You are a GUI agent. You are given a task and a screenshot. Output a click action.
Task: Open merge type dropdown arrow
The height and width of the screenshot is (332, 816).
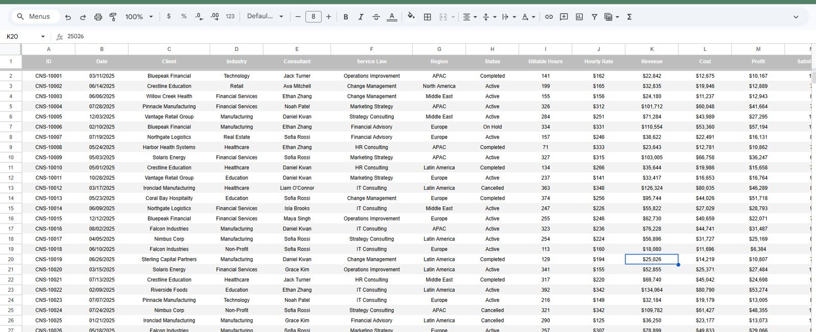(x=453, y=17)
